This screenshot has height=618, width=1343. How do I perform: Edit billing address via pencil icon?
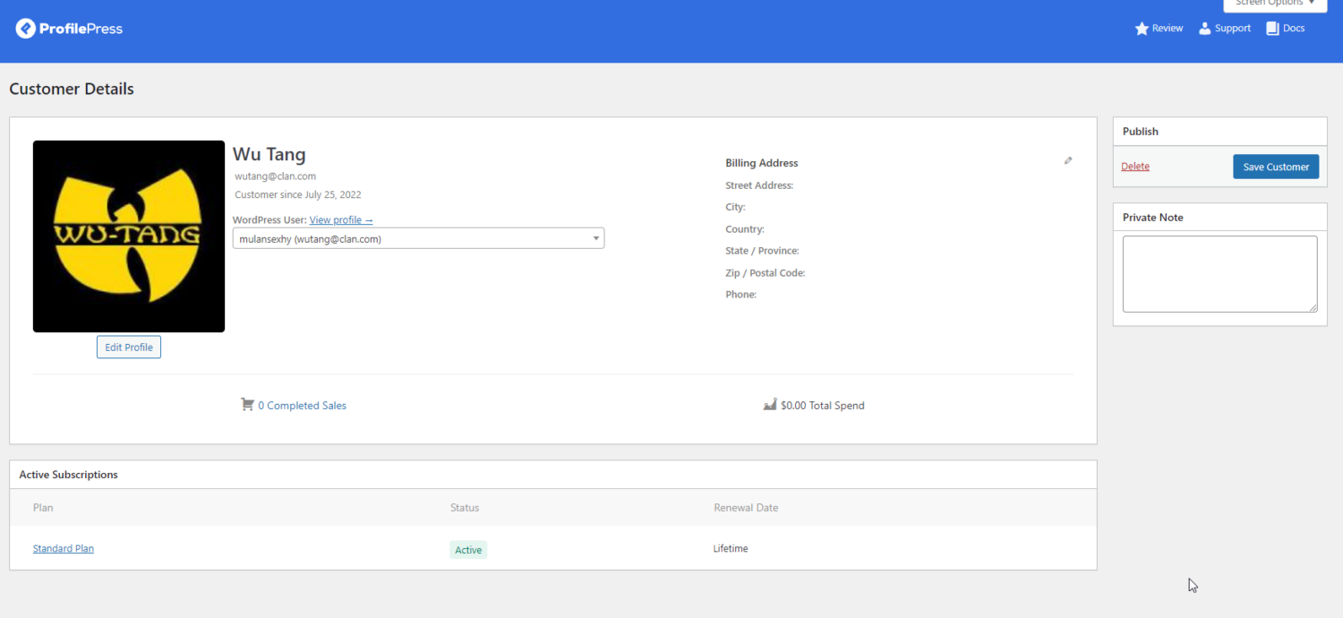click(x=1068, y=161)
